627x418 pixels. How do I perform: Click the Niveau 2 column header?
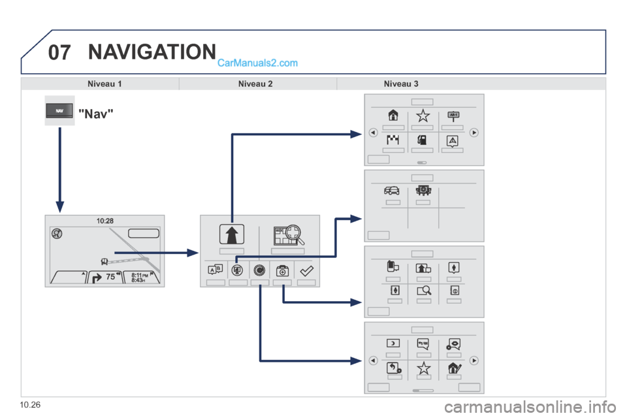click(x=255, y=84)
